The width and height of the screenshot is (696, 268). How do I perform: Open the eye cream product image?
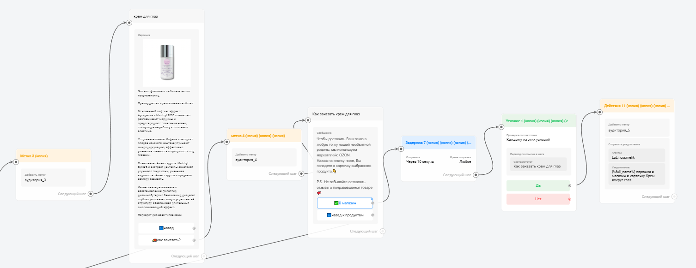tap(166, 62)
